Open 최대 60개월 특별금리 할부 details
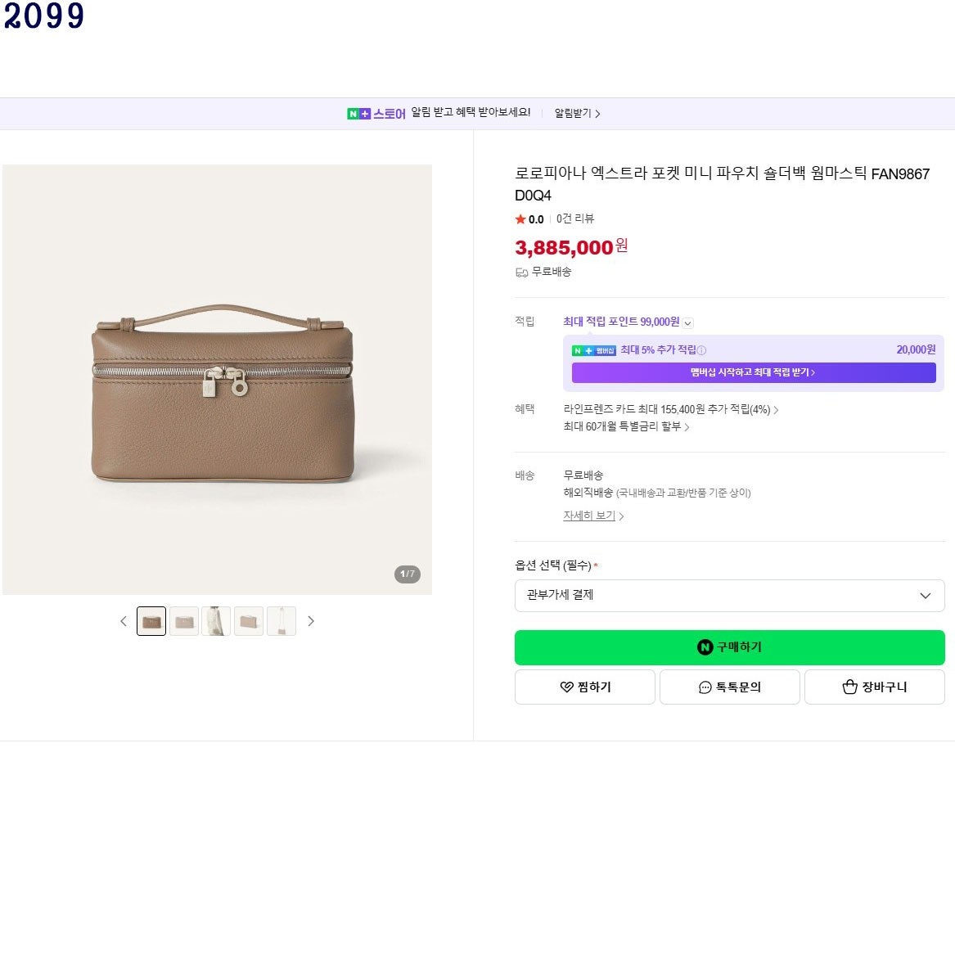955x955 pixels. point(626,427)
